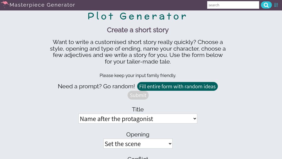
Task: Click the 'tailer-made tale' line of the description
Action: click(x=138, y=62)
